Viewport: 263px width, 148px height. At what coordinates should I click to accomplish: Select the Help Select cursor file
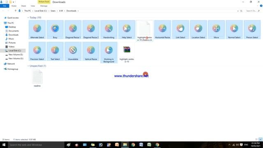(127, 30)
